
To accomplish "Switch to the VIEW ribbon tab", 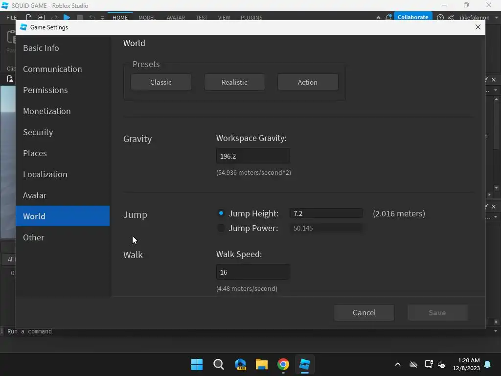I will click(224, 18).
